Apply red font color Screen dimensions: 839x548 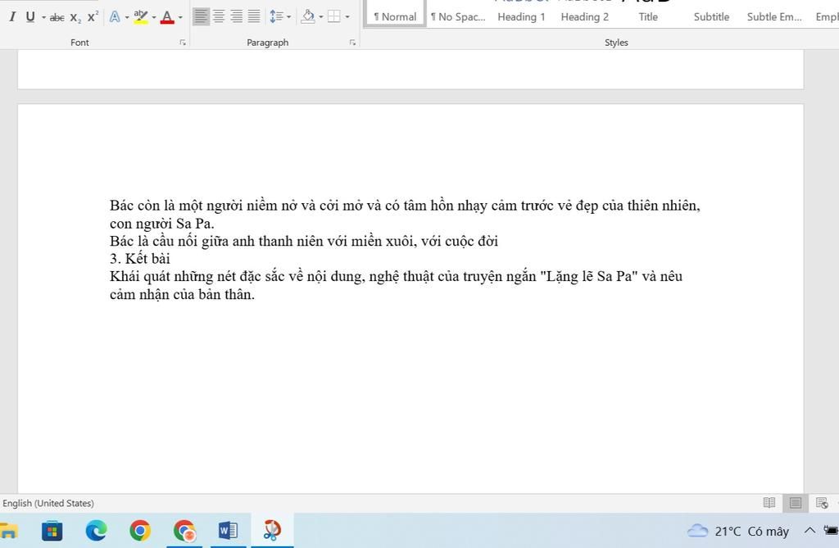click(x=167, y=16)
